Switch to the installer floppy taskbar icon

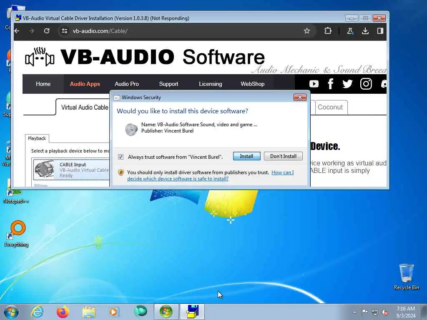(x=192, y=312)
